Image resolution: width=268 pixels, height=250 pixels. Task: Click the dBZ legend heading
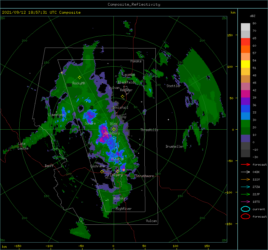coord(253,16)
